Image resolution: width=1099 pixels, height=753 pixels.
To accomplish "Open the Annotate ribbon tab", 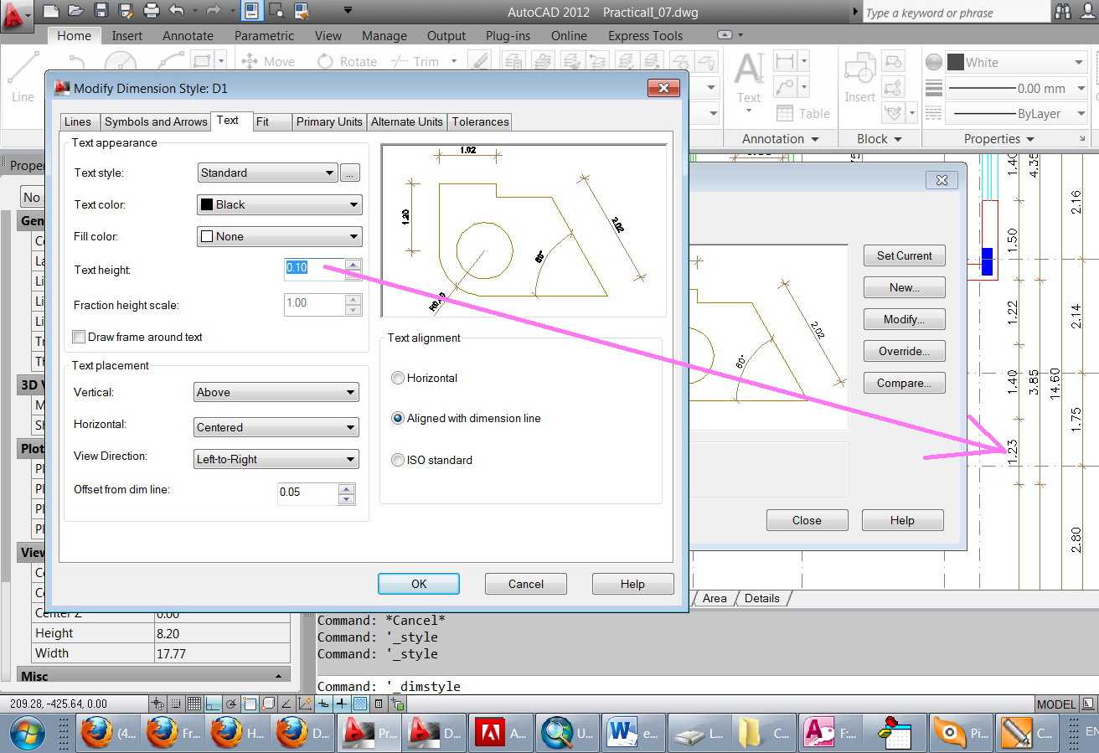I will click(188, 36).
